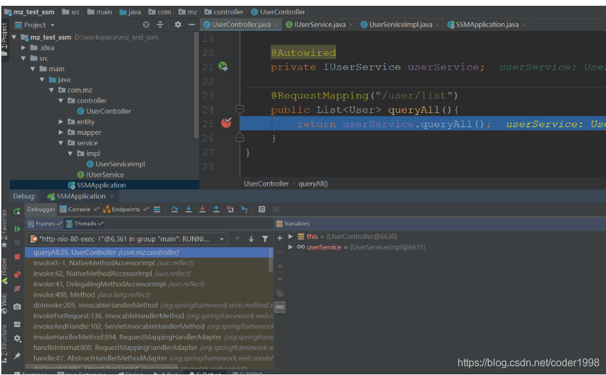Image resolution: width=606 pixels, height=375 pixels.
Task: Click controller breadcrumb in navigation bar
Action: [224, 12]
